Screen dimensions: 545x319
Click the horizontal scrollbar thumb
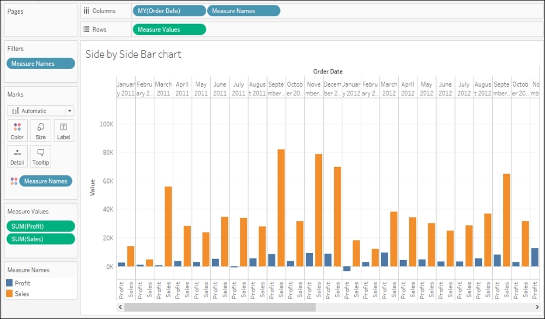pyautogui.click(x=220, y=307)
